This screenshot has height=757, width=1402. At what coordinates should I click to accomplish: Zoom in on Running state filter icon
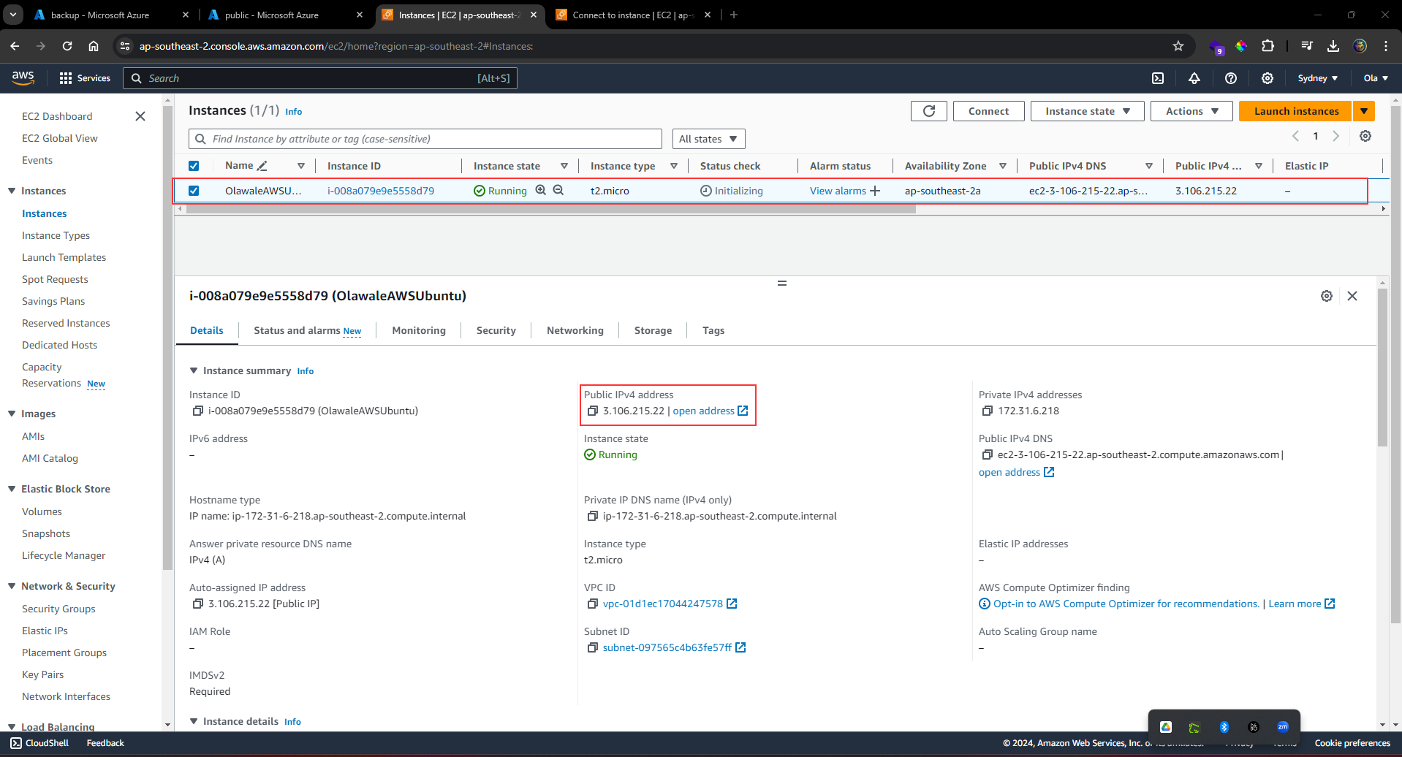(x=541, y=190)
